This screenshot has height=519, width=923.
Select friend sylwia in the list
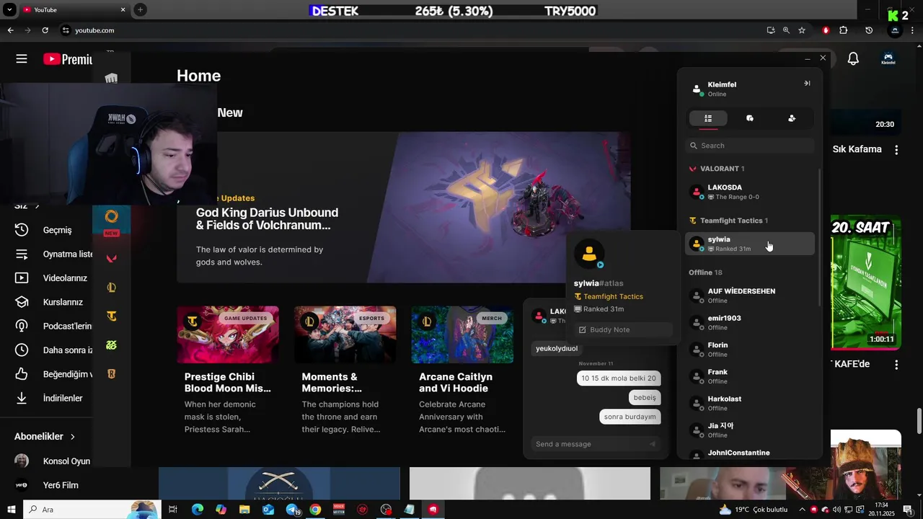(x=750, y=244)
